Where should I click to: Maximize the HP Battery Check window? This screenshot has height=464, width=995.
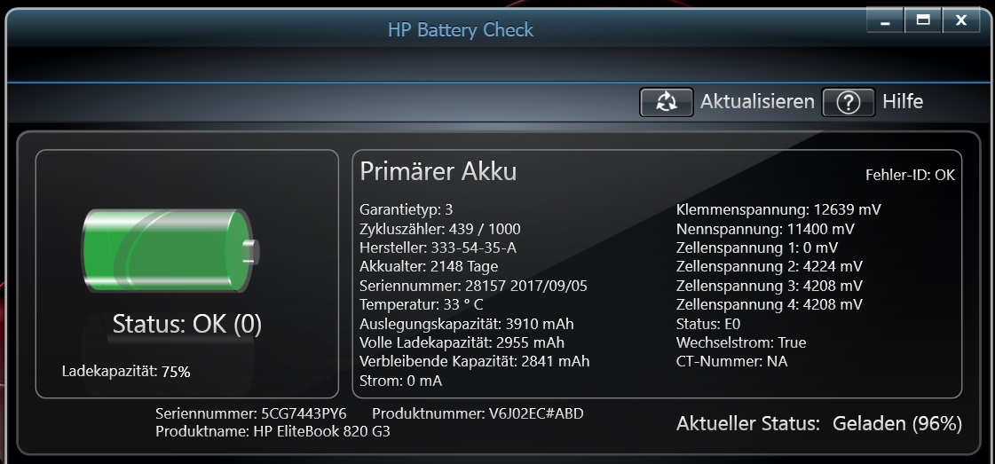(x=923, y=20)
